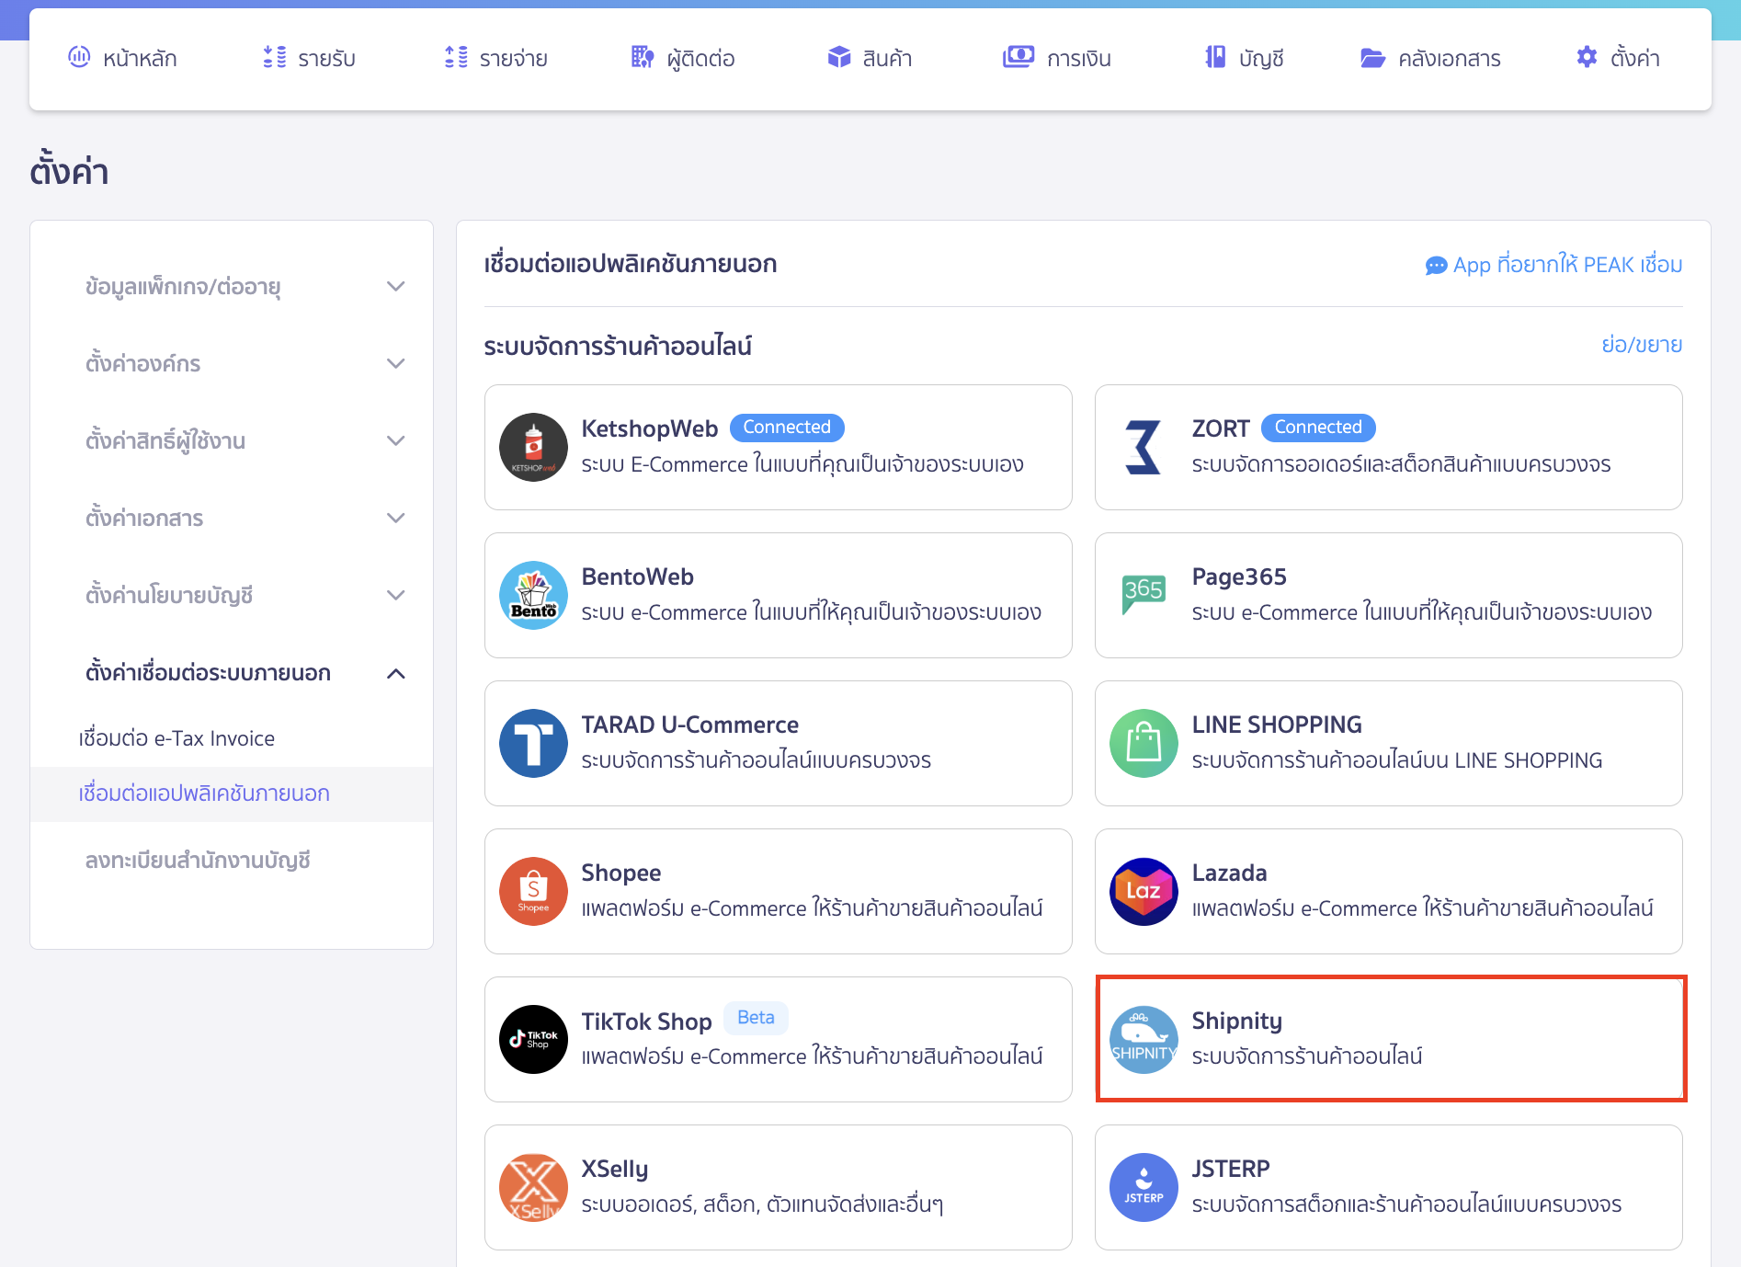Go to the การเงิน menu
This screenshot has height=1267, width=1741.
click(1057, 59)
